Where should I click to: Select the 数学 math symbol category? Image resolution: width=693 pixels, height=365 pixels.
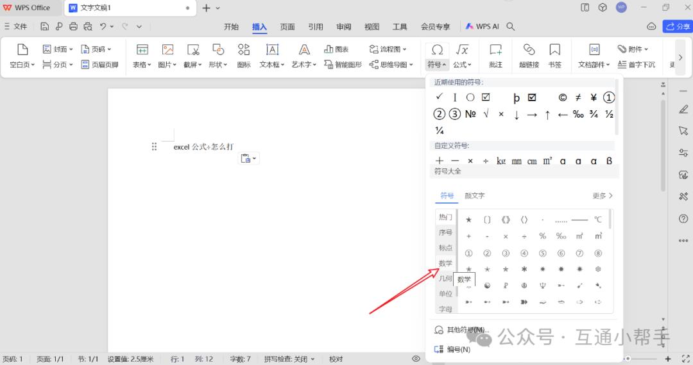(x=445, y=263)
